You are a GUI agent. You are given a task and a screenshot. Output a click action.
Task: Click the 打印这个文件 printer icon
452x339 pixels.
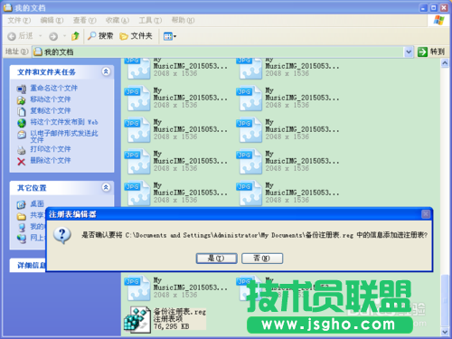point(21,150)
